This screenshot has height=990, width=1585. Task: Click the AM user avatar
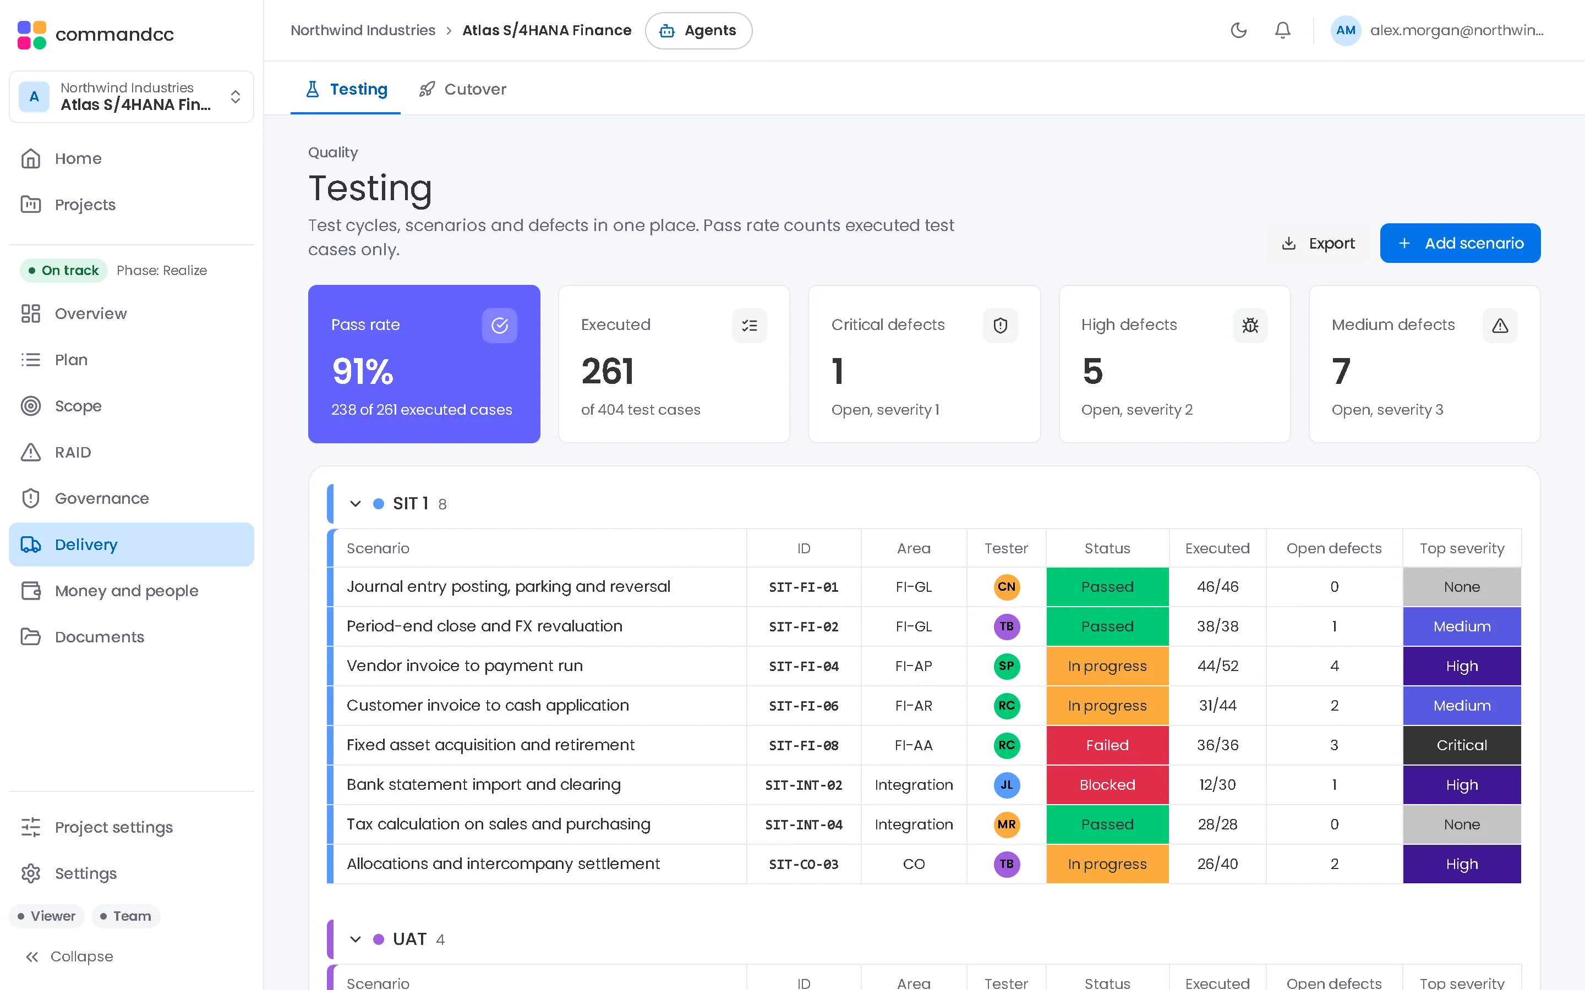tap(1345, 30)
